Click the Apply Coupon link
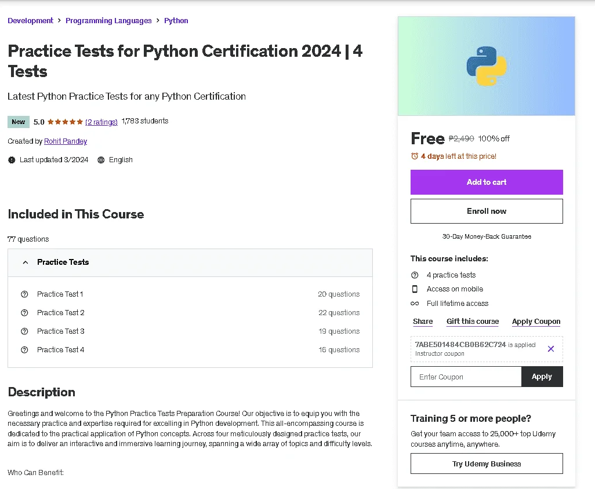Screen dimensions: 595x489 (536, 322)
